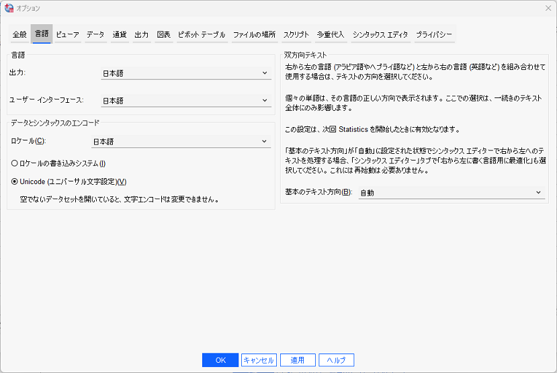Viewport: 557px width, 373px height.
Task: Click the 適用 button
Action: 298,360
